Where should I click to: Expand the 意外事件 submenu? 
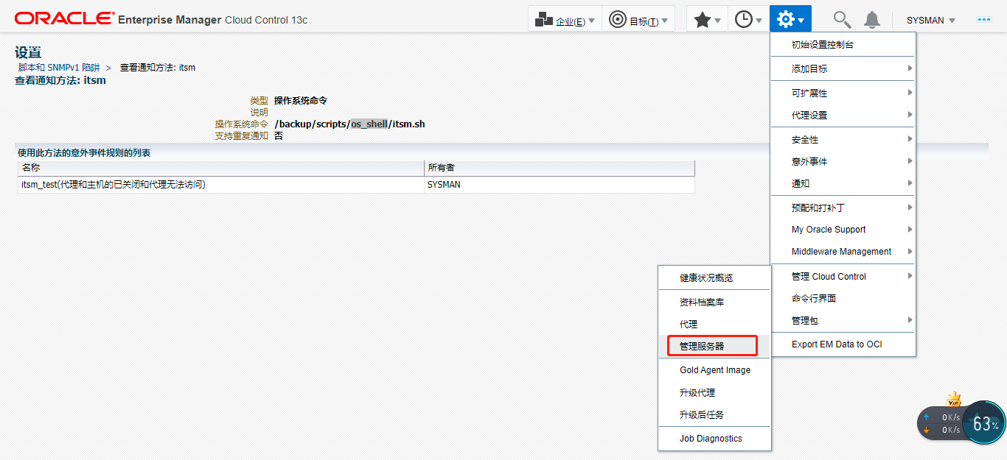(843, 162)
